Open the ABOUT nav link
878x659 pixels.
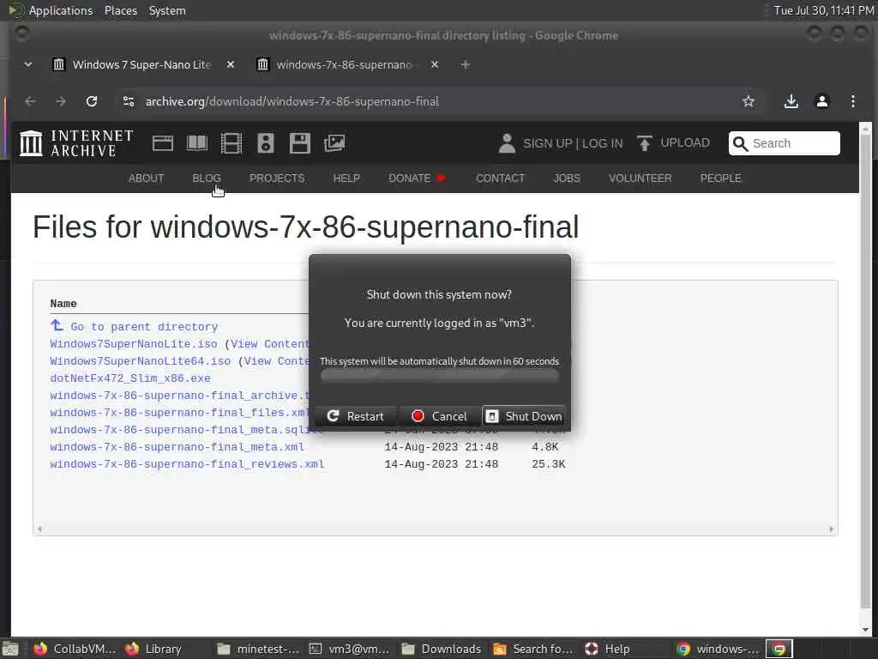pos(146,178)
